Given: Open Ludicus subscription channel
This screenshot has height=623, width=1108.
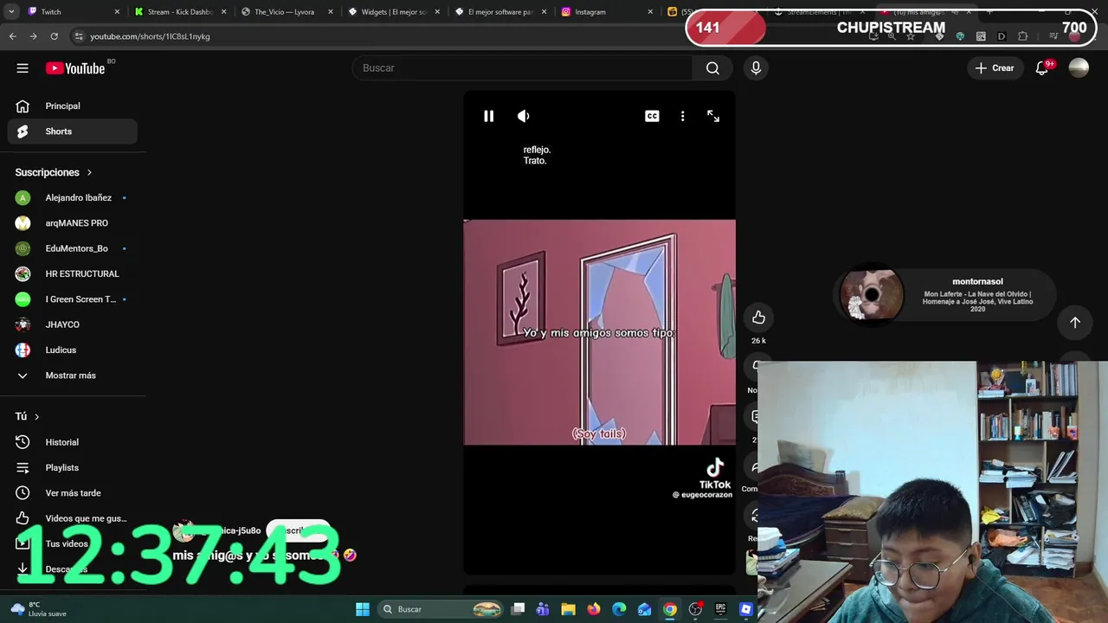Looking at the screenshot, I should pyautogui.click(x=73, y=350).
